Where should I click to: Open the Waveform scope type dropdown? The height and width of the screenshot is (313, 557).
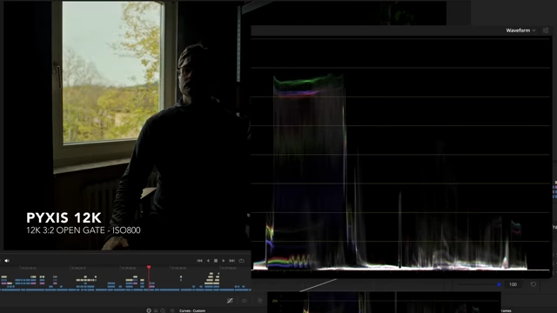coord(520,30)
